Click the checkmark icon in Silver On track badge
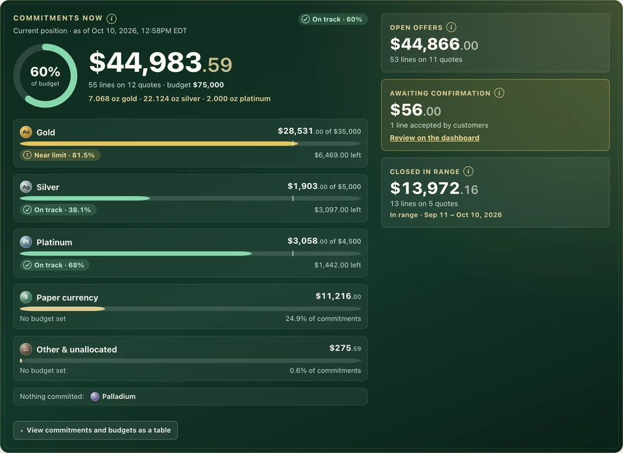This screenshot has height=453, width=623. [27, 210]
